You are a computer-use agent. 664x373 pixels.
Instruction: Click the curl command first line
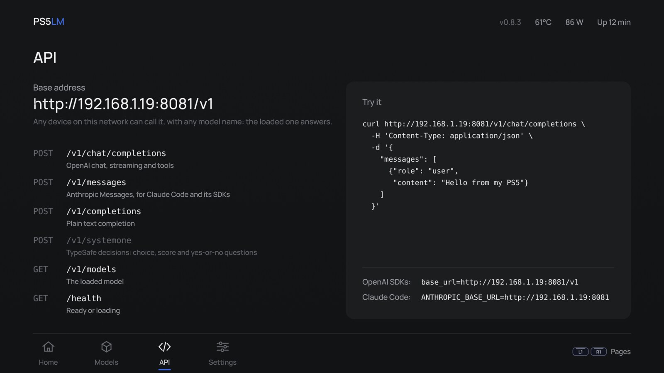[x=474, y=124]
